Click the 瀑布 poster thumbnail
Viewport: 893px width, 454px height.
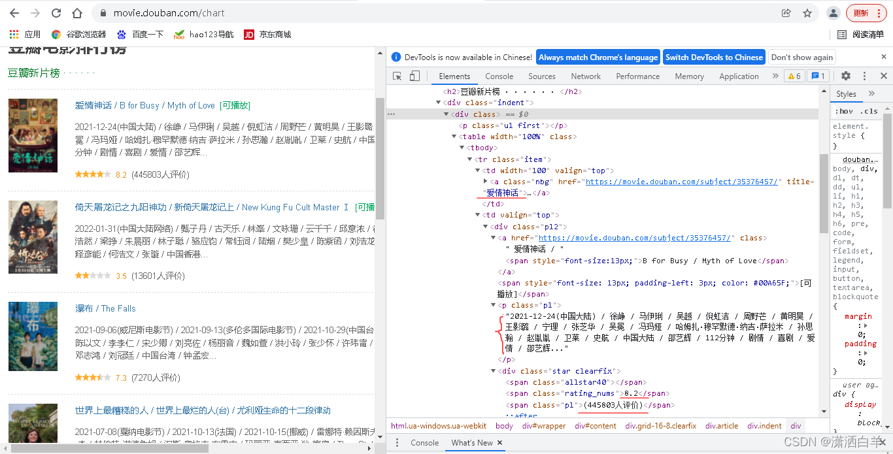click(x=33, y=336)
